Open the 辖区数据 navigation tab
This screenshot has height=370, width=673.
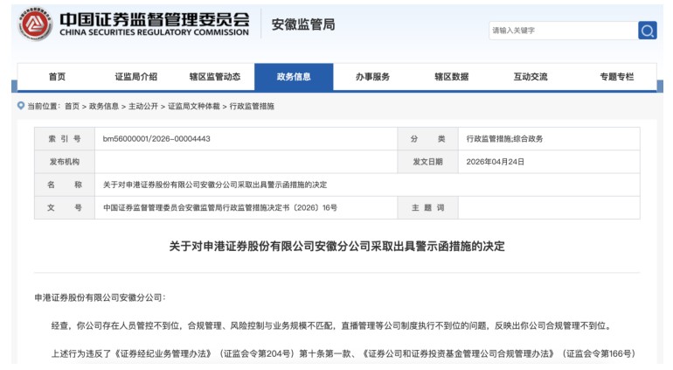point(452,76)
